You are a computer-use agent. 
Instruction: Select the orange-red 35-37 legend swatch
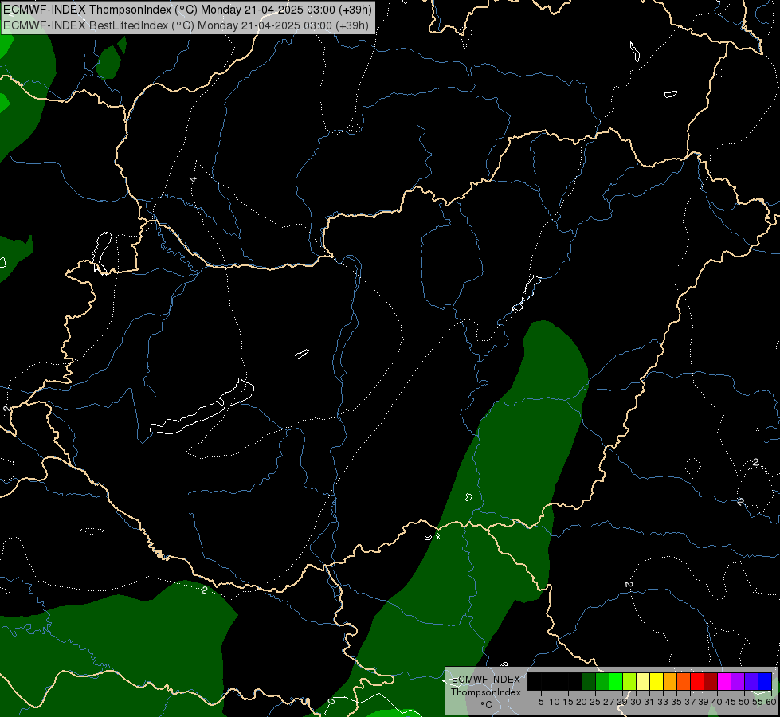(x=684, y=681)
